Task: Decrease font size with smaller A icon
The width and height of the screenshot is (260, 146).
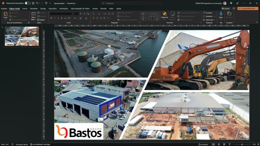Action: [x=84, y=14]
